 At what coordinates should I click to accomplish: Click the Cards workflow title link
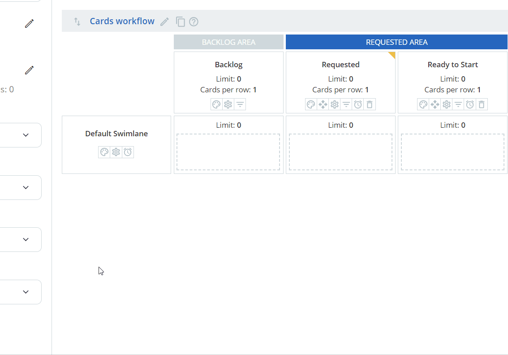pos(122,21)
